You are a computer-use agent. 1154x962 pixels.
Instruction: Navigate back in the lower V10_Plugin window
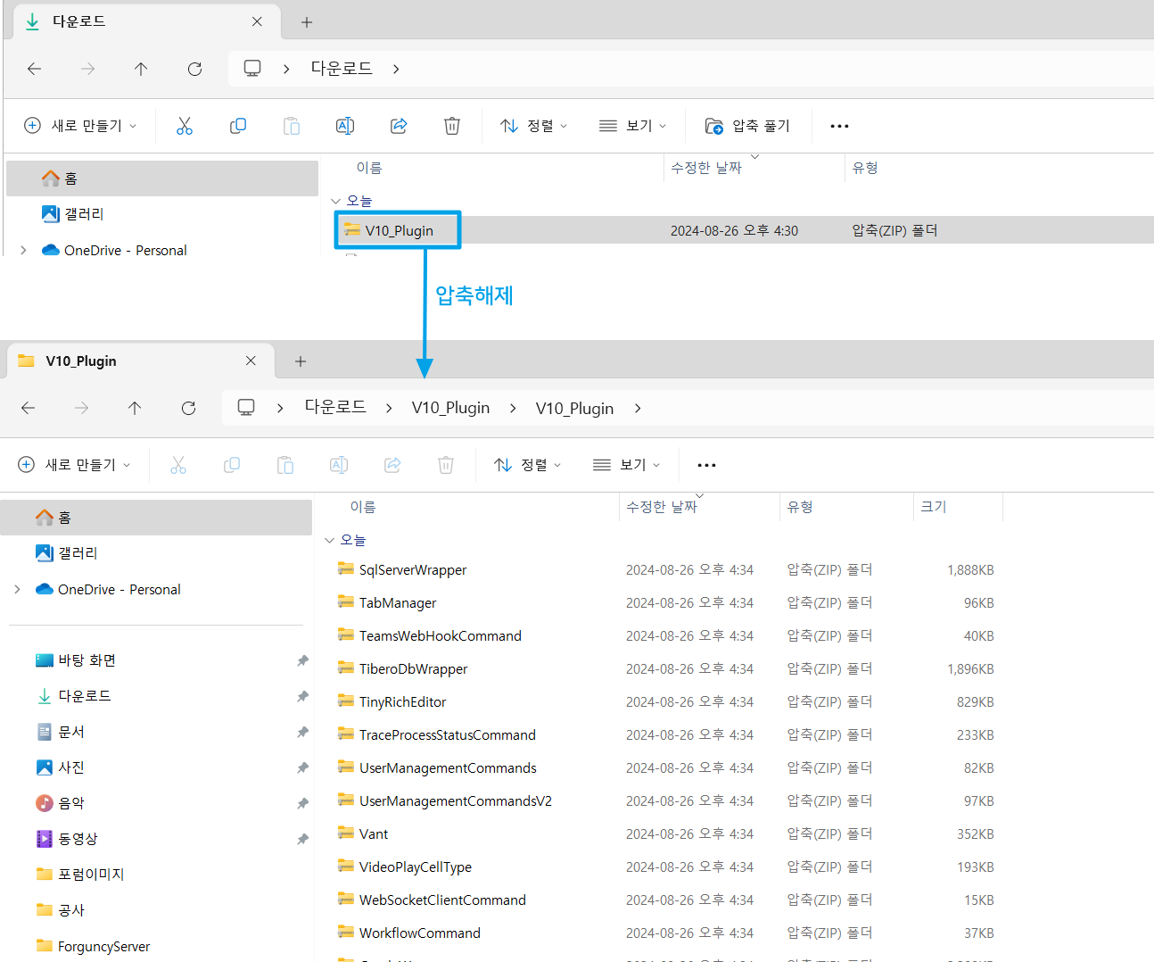(29, 408)
